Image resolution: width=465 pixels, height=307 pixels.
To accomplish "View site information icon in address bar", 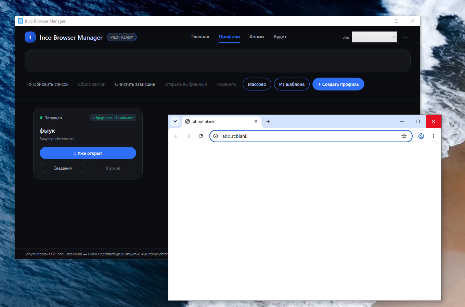I will pyautogui.click(x=216, y=136).
